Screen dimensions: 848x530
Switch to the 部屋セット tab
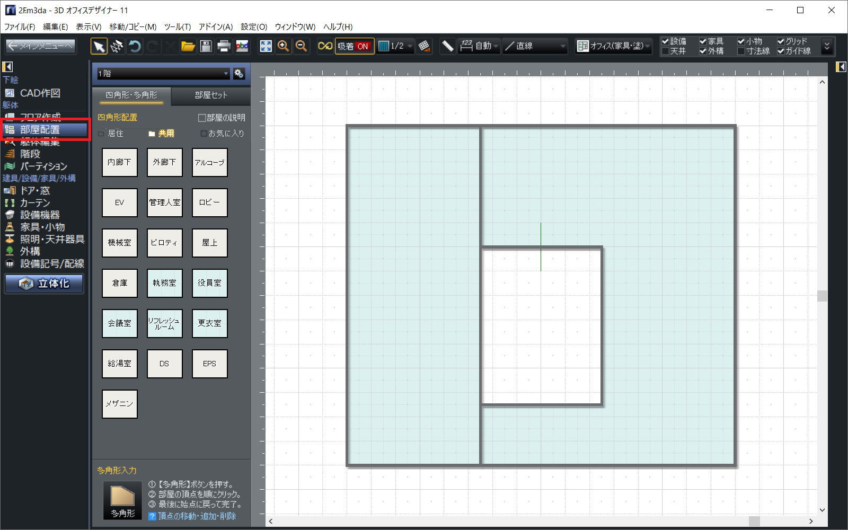pyautogui.click(x=210, y=95)
